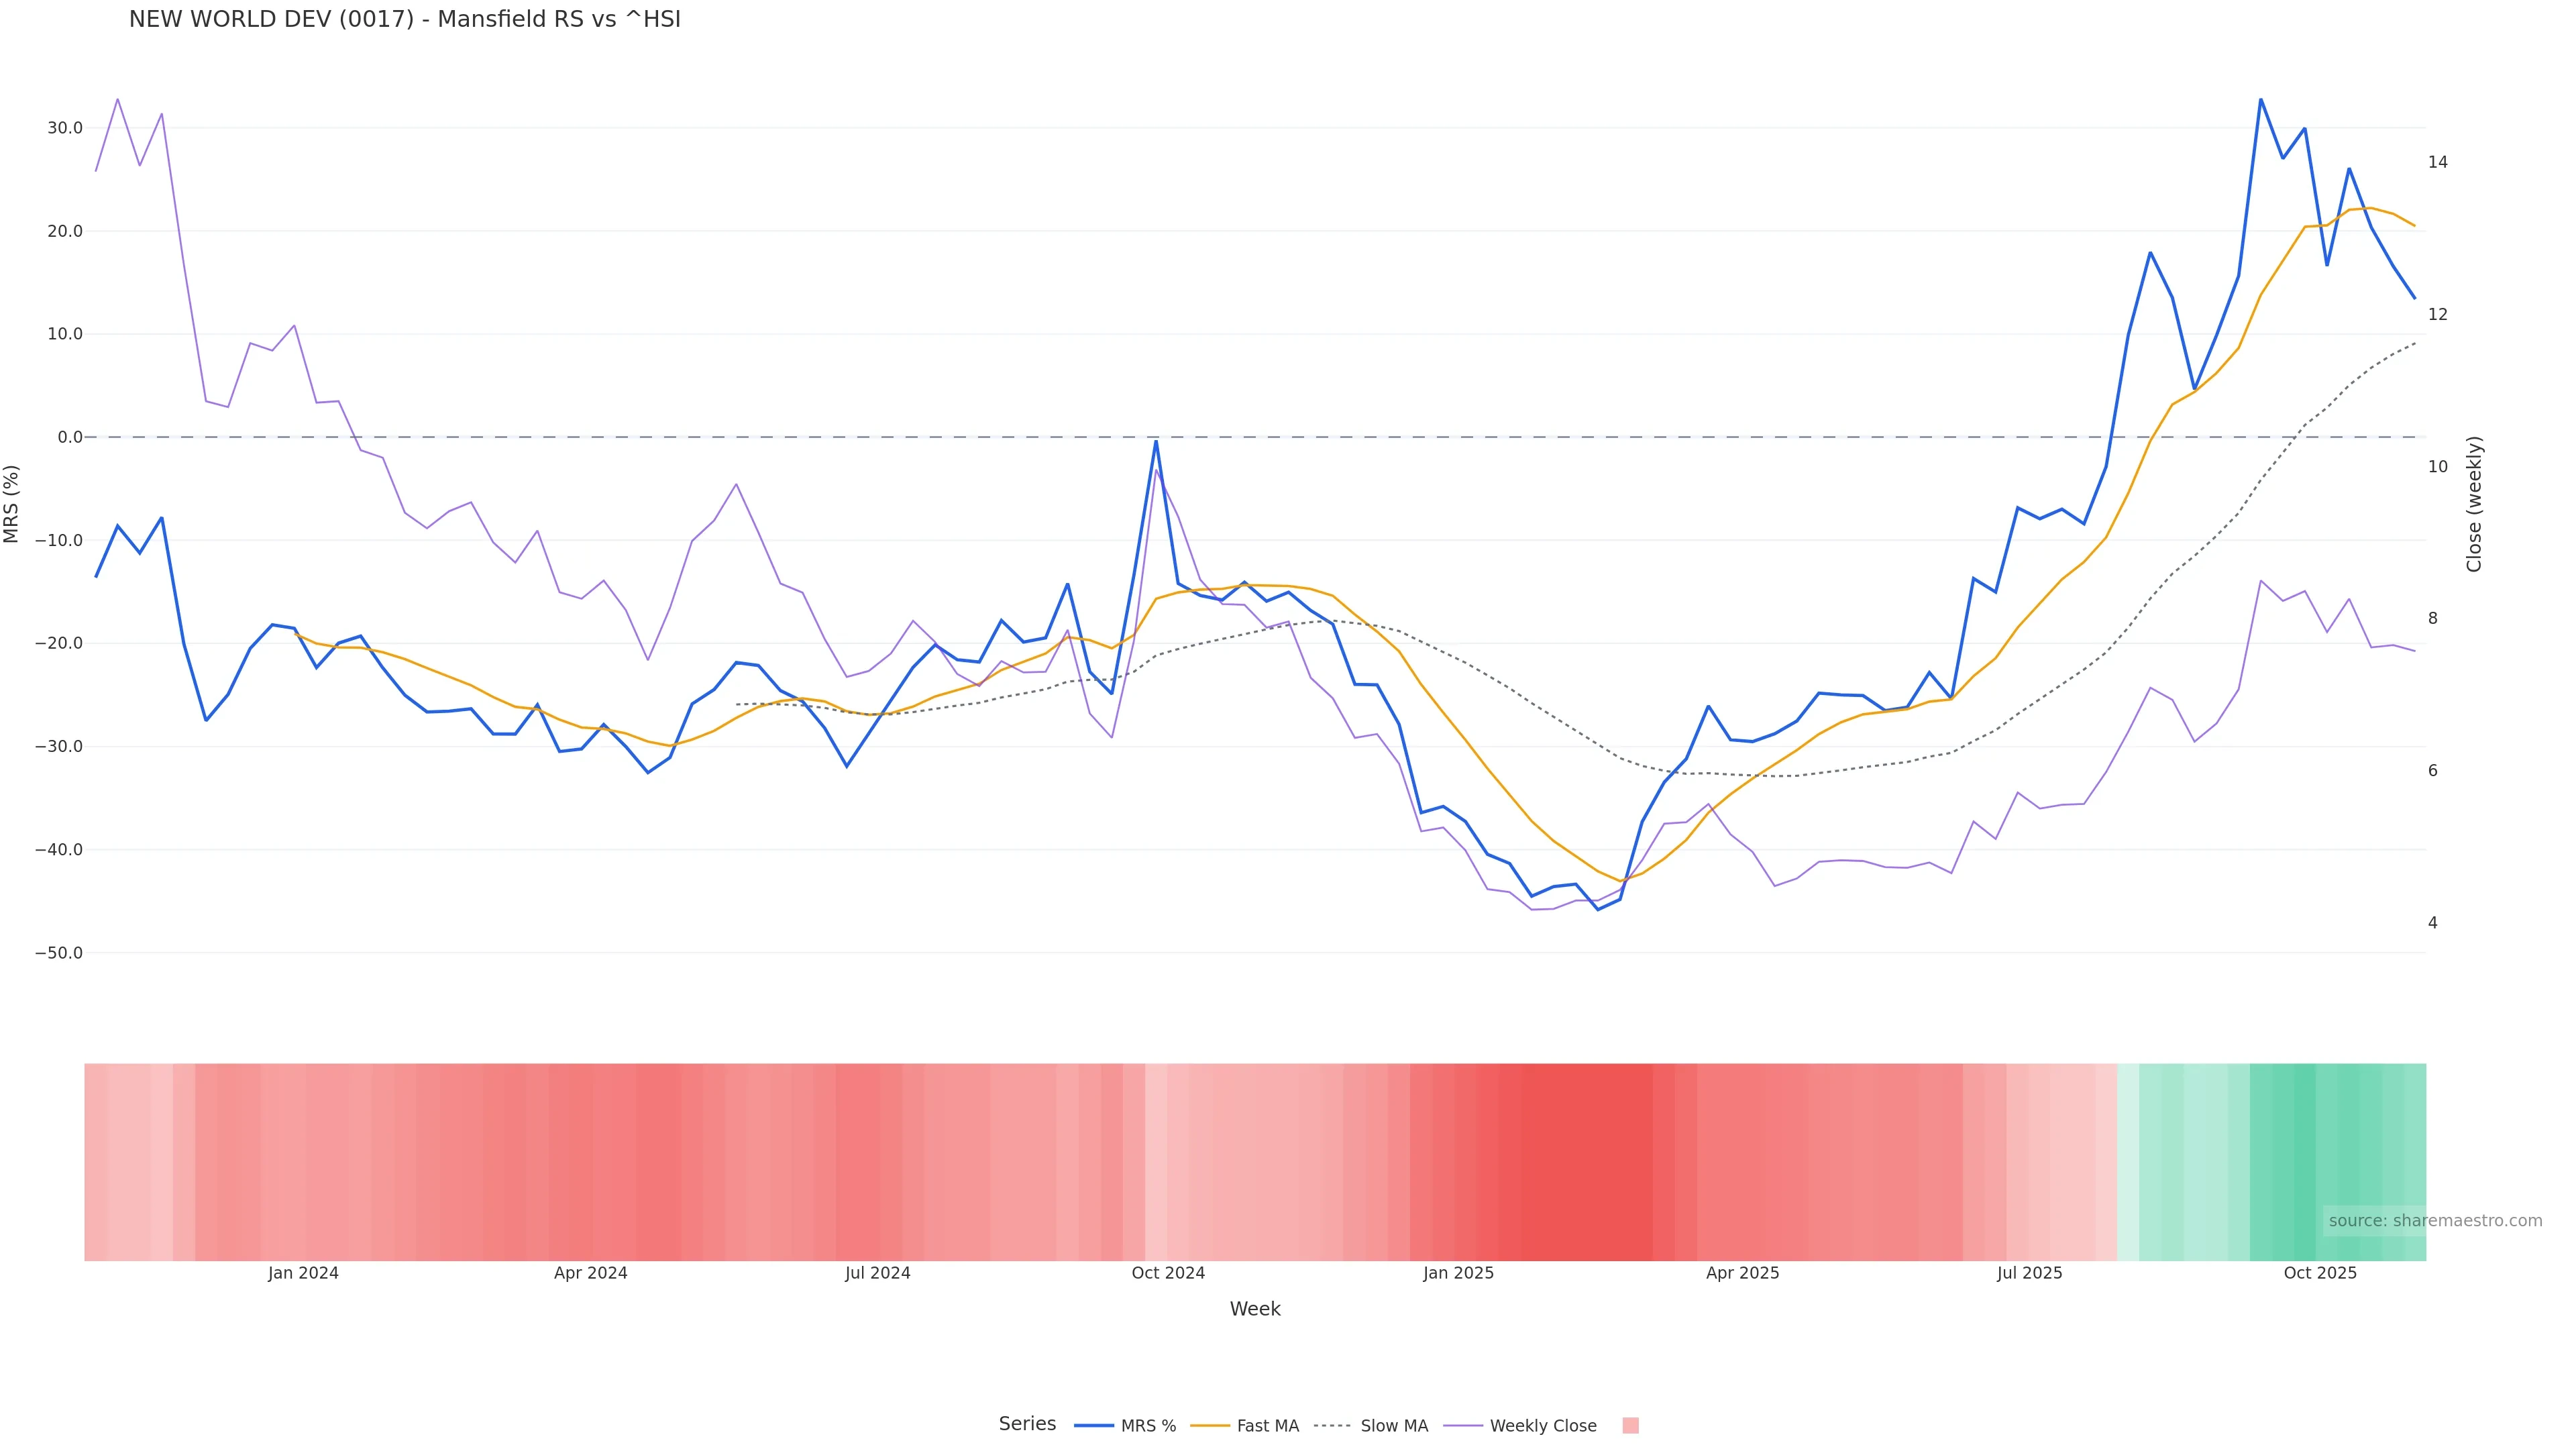
Task: Toggle the MRS % series via its legend label
Action: tap(1148, 1426)
